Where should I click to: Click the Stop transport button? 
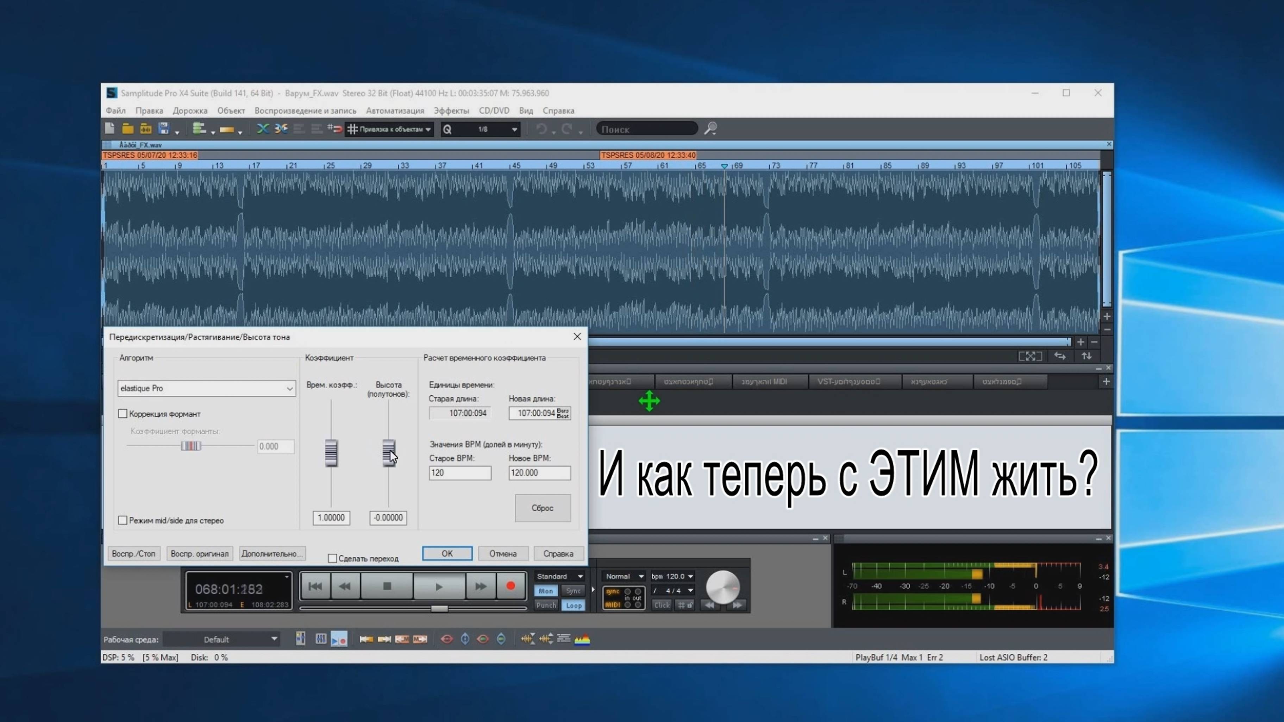pos(387,586)
